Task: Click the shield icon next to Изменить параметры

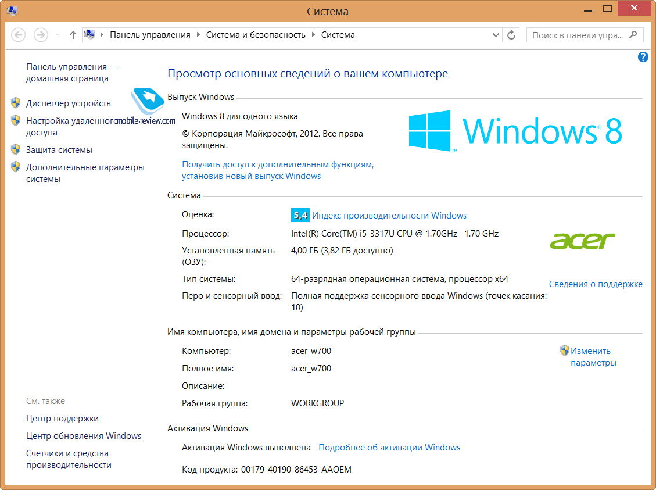Action: [564, 350]
